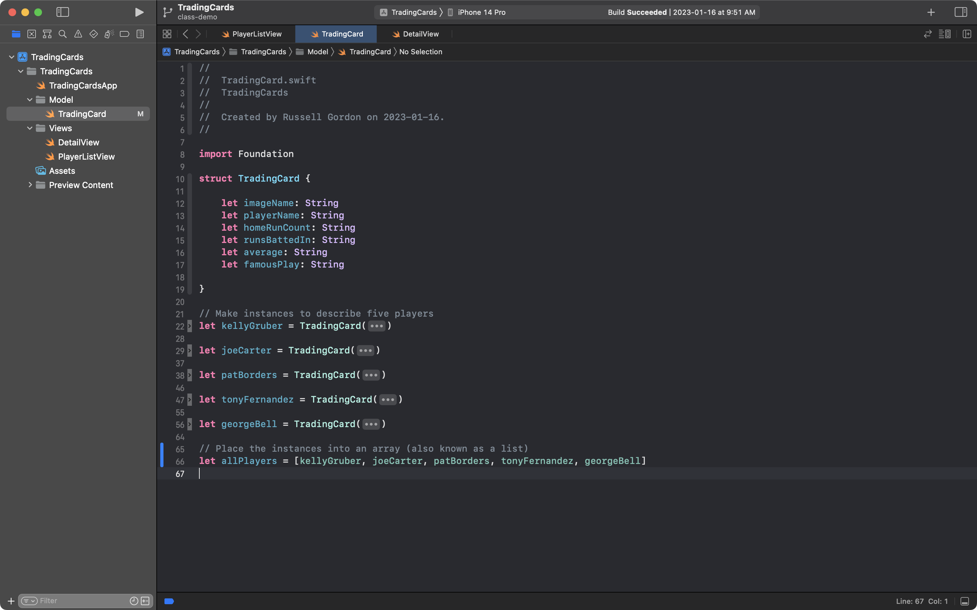Switch to the DetailView tab

point(419,34)
